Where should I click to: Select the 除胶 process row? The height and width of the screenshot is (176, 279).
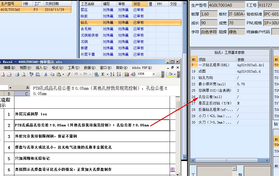(x=131, y=16)
